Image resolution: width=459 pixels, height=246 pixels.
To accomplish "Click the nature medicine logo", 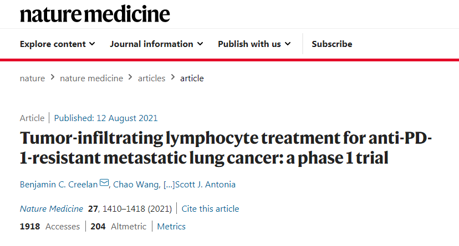I will (x=95, y=14).
